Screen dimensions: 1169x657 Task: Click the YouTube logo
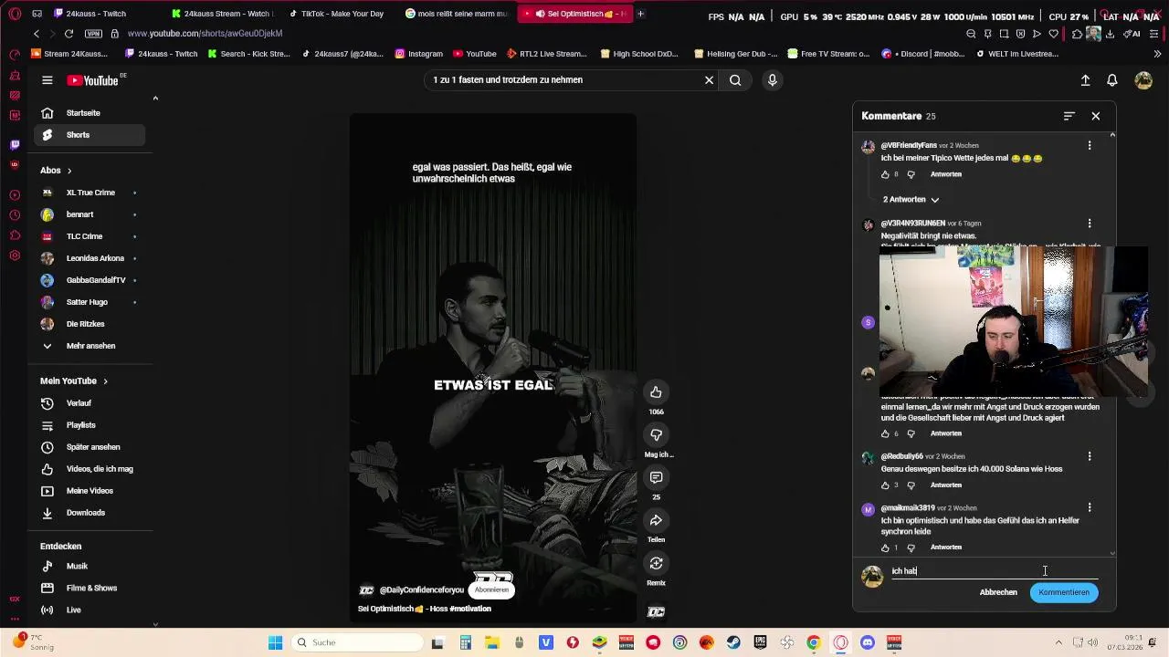pos(92,80)
